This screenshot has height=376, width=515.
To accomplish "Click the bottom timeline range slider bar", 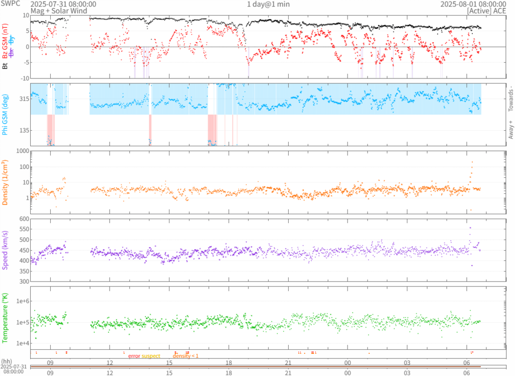I will click(x=256, y=366).
